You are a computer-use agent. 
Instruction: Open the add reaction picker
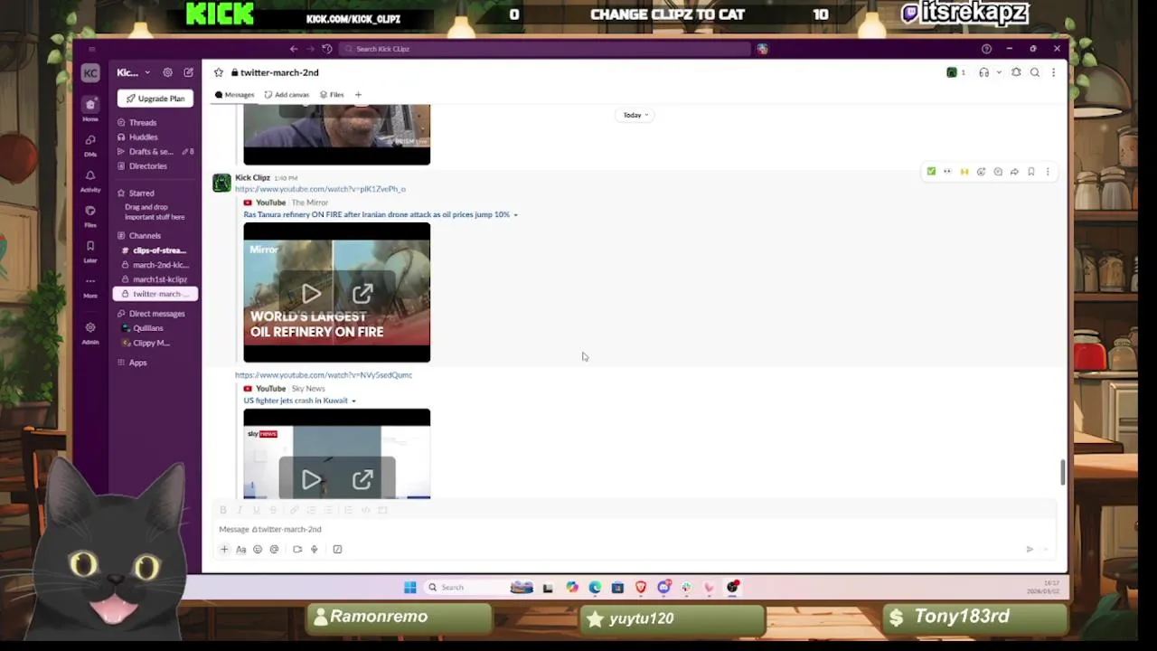(x=981, y=172)
